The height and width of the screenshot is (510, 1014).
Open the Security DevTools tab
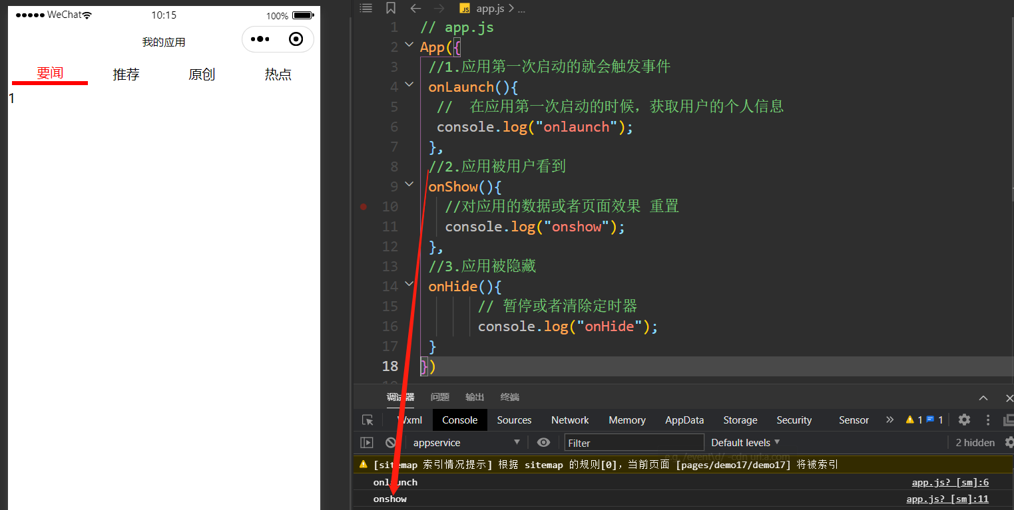tap(794, 420)
